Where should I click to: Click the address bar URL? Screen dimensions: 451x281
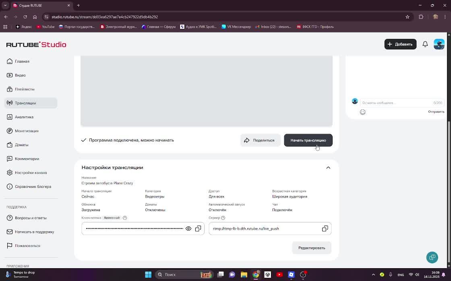pyautogui.click(x=105, y=17)
